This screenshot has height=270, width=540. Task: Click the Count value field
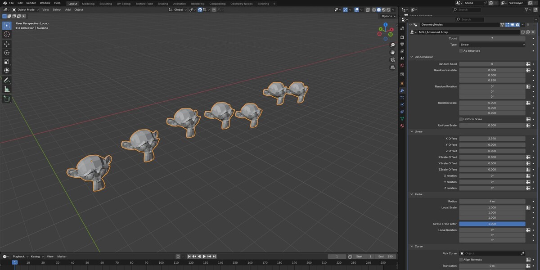(x=492, y=38)
